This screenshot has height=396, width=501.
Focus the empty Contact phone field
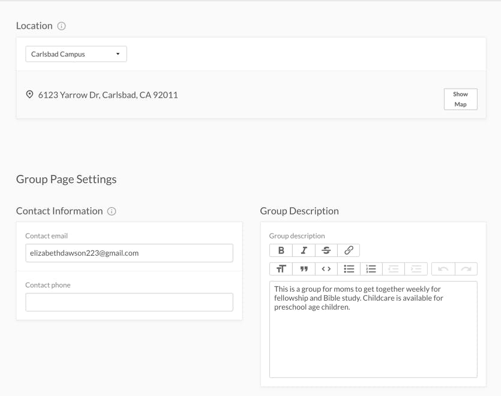pos(129,302)
